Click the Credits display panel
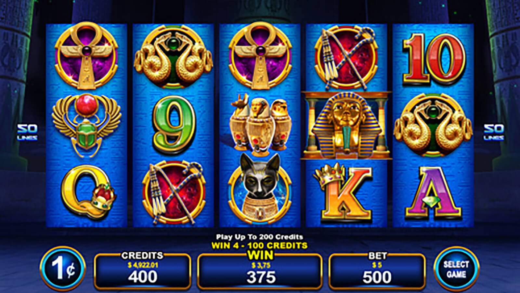Image resolution: width=520 pixels, height=293 pixels. [x=142, y=272]
